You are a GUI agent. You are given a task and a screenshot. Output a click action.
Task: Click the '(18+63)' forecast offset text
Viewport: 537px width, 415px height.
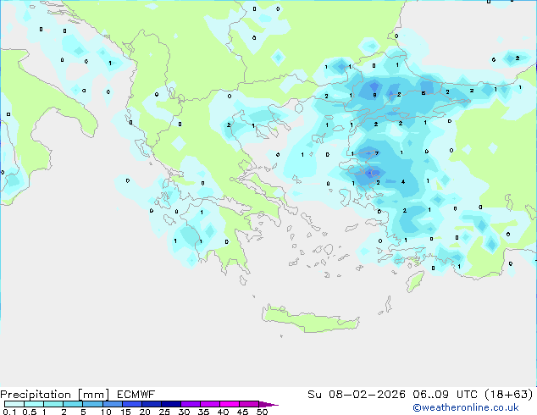click(509, 395)
